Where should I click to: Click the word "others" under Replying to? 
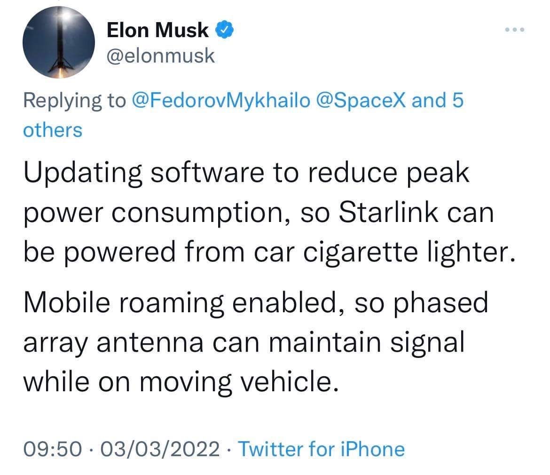point(53,130)
